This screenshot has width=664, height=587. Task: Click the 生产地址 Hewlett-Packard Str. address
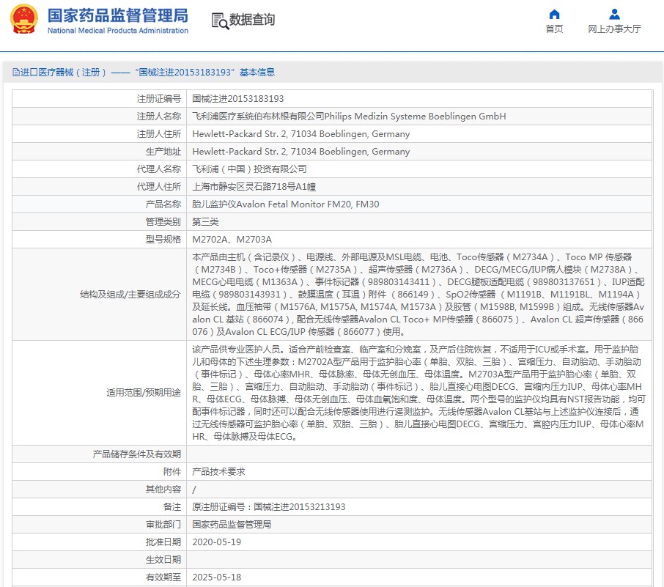coord(300,152)
